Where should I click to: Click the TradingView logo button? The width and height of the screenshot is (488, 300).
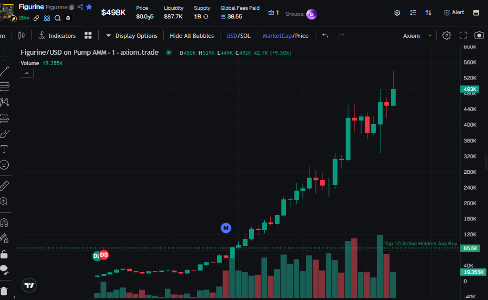(29, 285)
